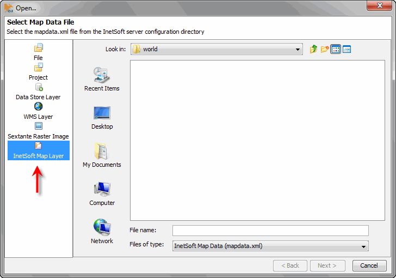This screenshot has width=396, height=278.
Task: Browse the Computer location
Action: 102,194
